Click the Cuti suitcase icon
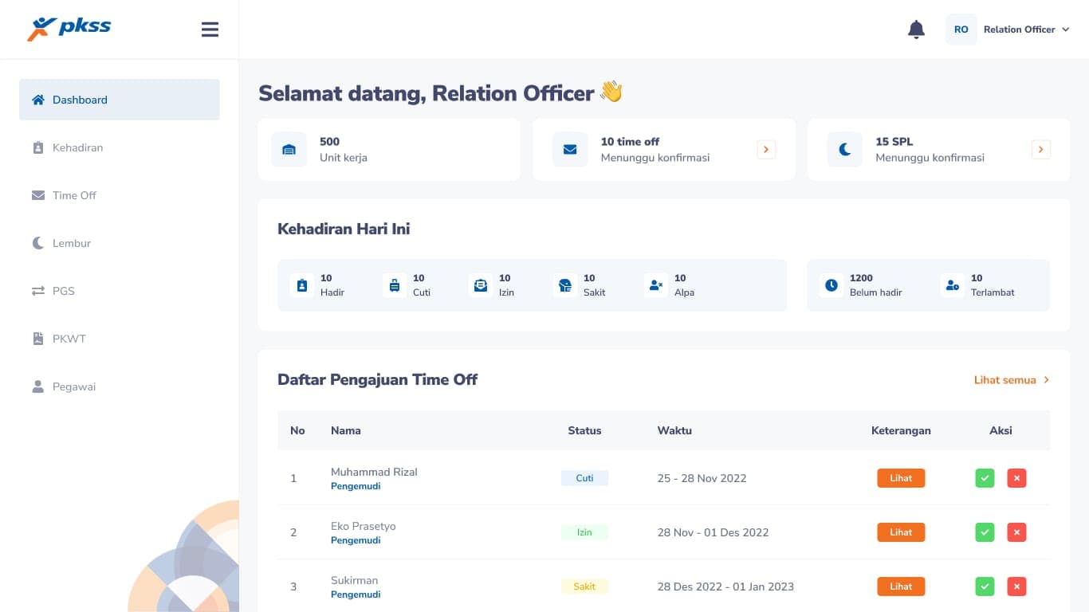This screenshot has height=612, width=1089. (394, 285)
